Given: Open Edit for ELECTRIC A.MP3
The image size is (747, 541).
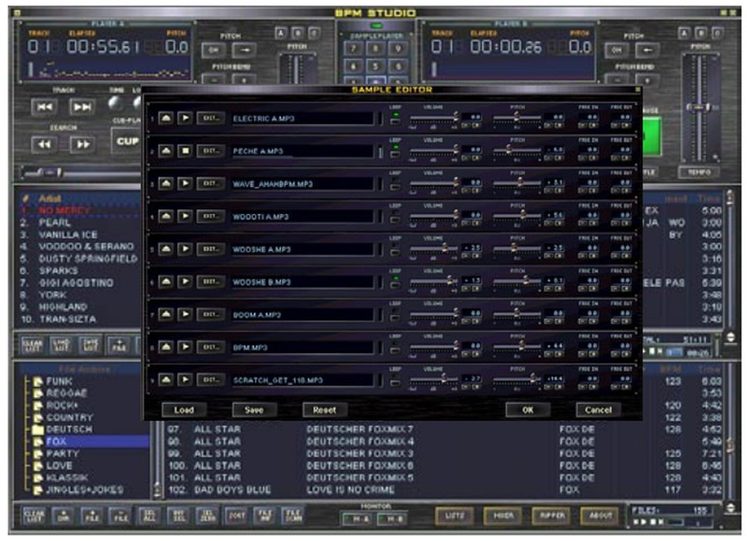Looking at the screenshot, I should point(211,118).
